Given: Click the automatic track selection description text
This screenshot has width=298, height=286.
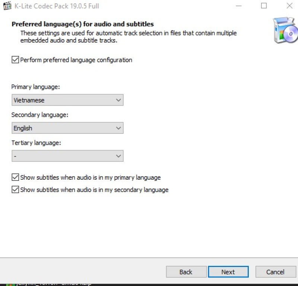Looking at the screenshot, I should point(129,37).
